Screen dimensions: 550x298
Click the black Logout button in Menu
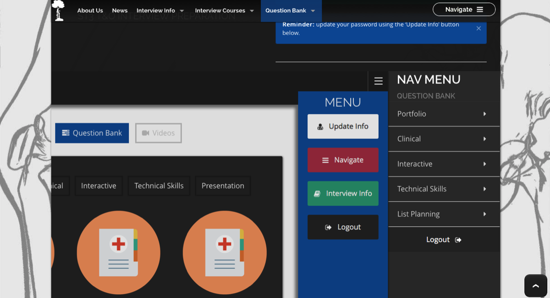[x=343, y=227]
